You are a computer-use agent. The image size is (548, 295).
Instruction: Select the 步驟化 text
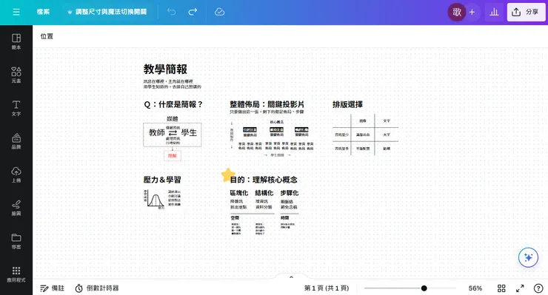[x=290, y=193]
